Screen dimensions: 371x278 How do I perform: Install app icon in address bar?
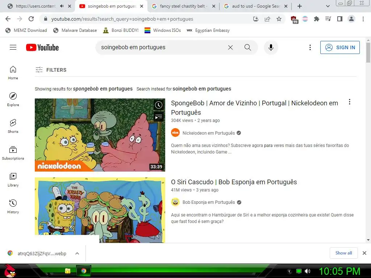click(256, 19)
